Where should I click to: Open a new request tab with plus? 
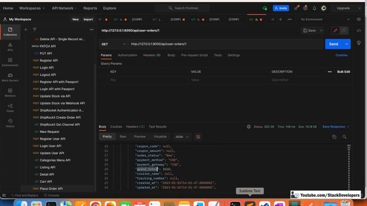click(280, 19)
